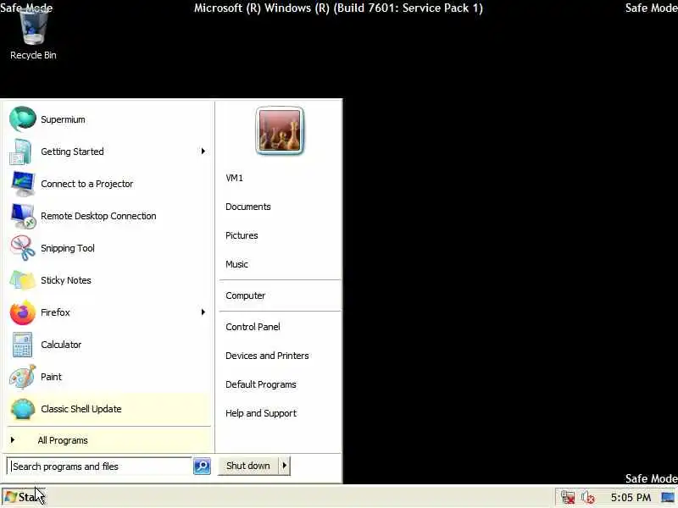Open the Shut down options arrow
This screenshot has height=508, width=678.
tap(284, 466)
